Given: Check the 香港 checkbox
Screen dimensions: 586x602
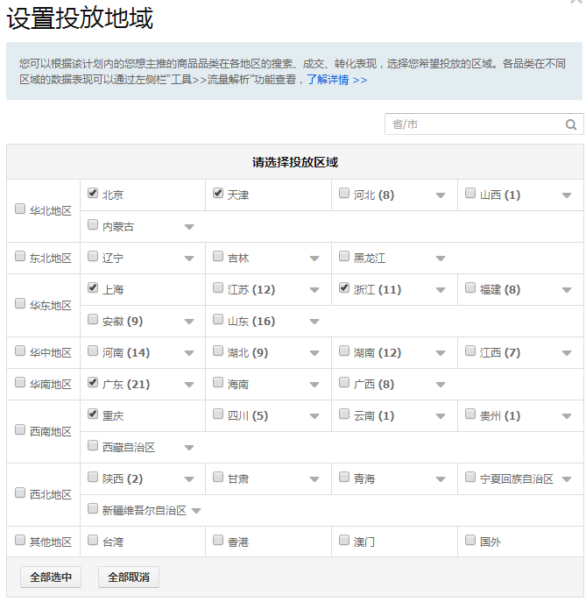Looking at the screenshot, I should pyautogui.click(x=218, y=541).
